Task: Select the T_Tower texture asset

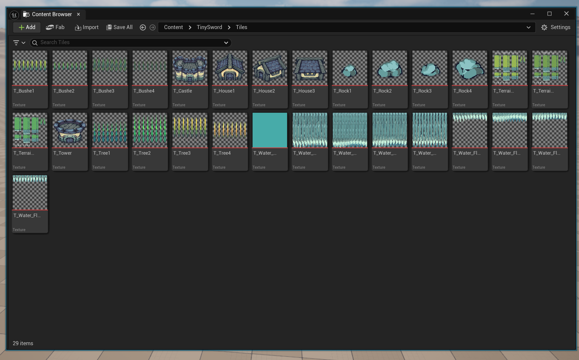Action: click(70, 130)
